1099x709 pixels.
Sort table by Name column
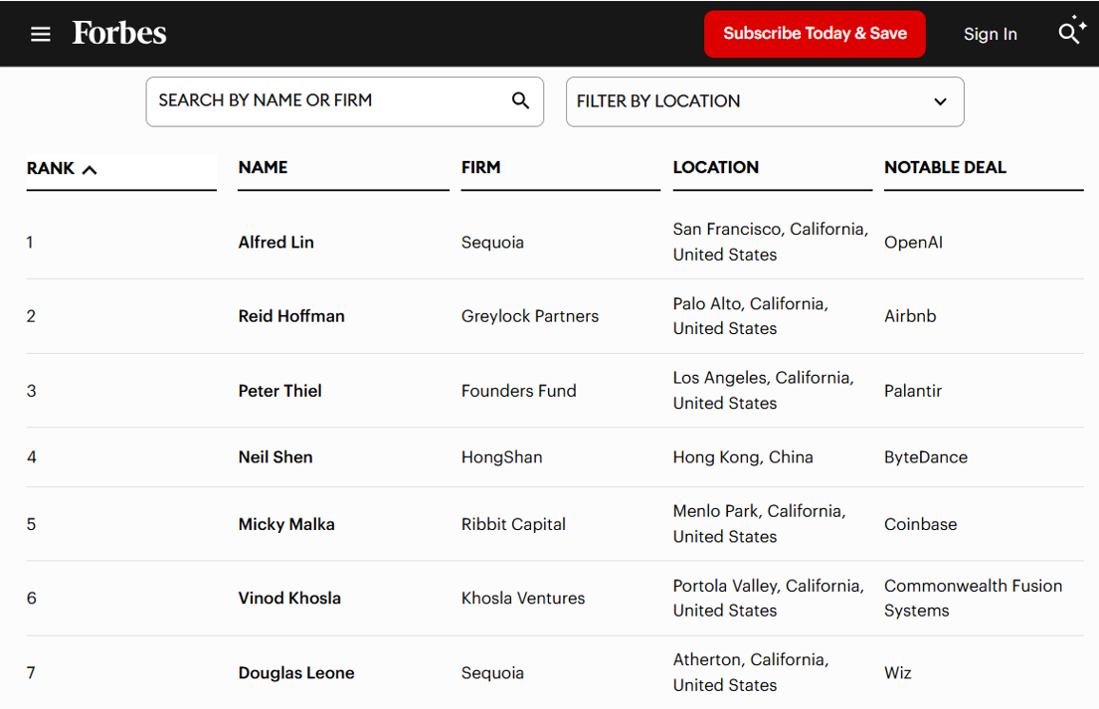click(264, 168)
